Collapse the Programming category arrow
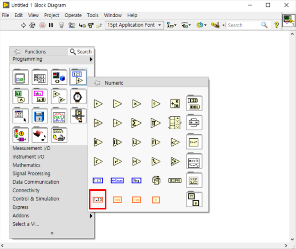This screenshot has width=296, height=249. 91,59
